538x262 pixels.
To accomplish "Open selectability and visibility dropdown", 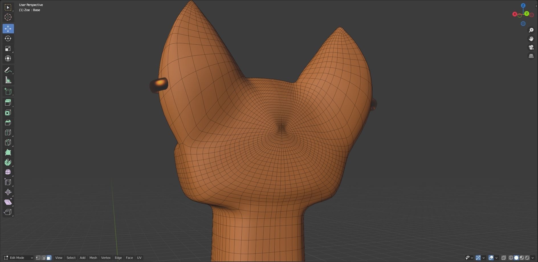I will click(469, 258).
